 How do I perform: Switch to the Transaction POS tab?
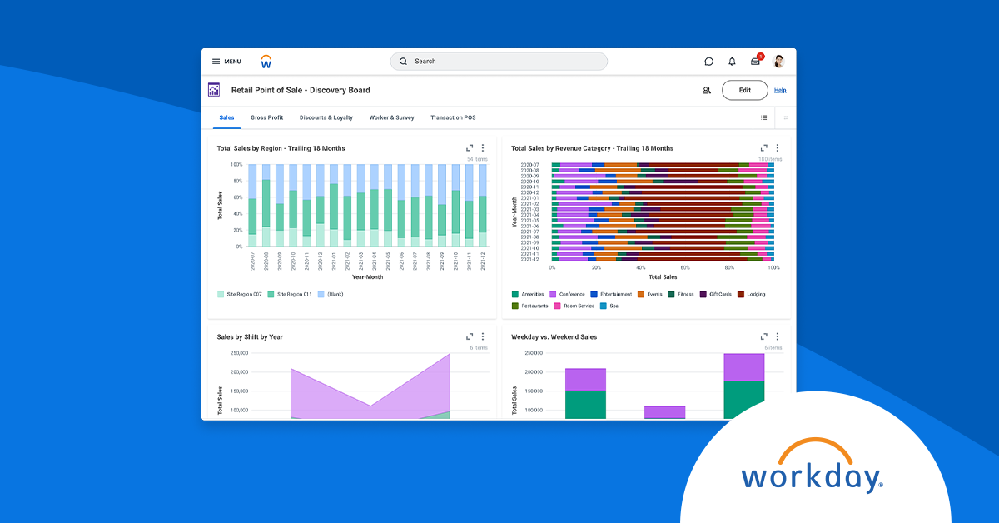pos(453,117)
